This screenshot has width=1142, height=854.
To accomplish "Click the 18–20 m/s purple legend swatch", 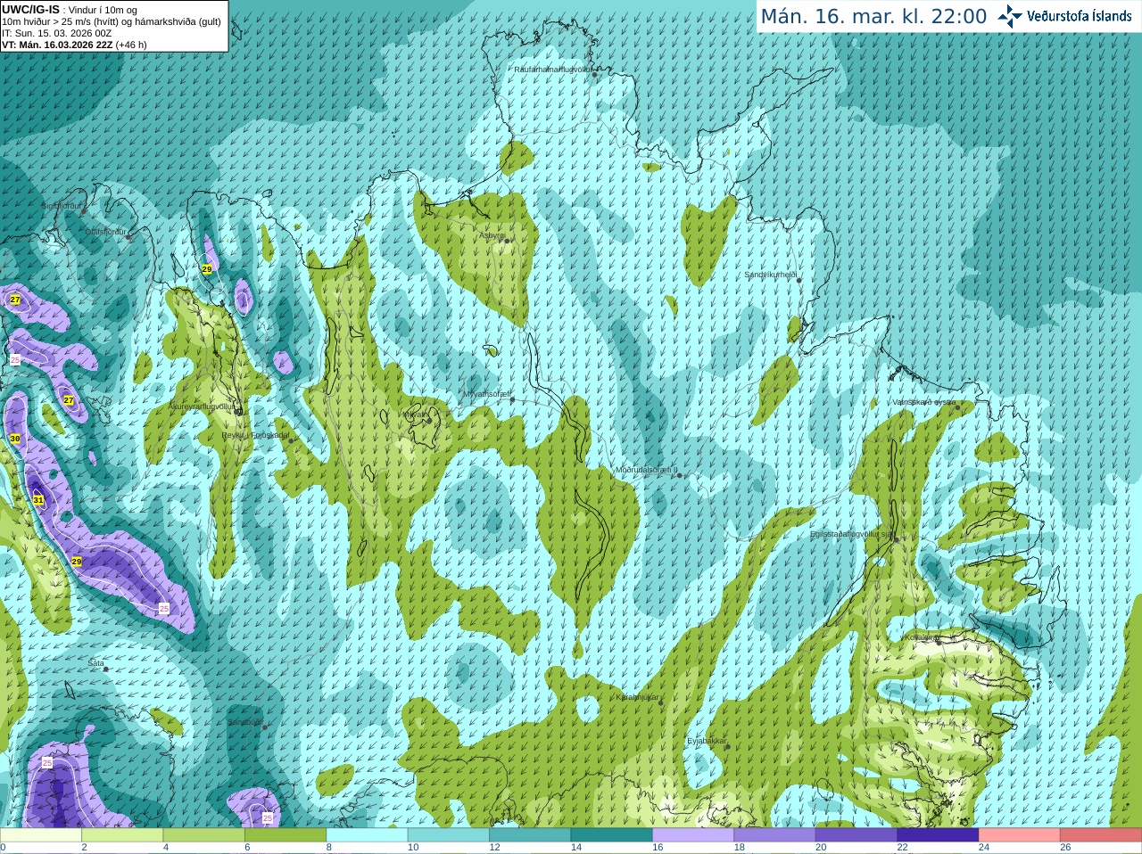I will (774, 835).
